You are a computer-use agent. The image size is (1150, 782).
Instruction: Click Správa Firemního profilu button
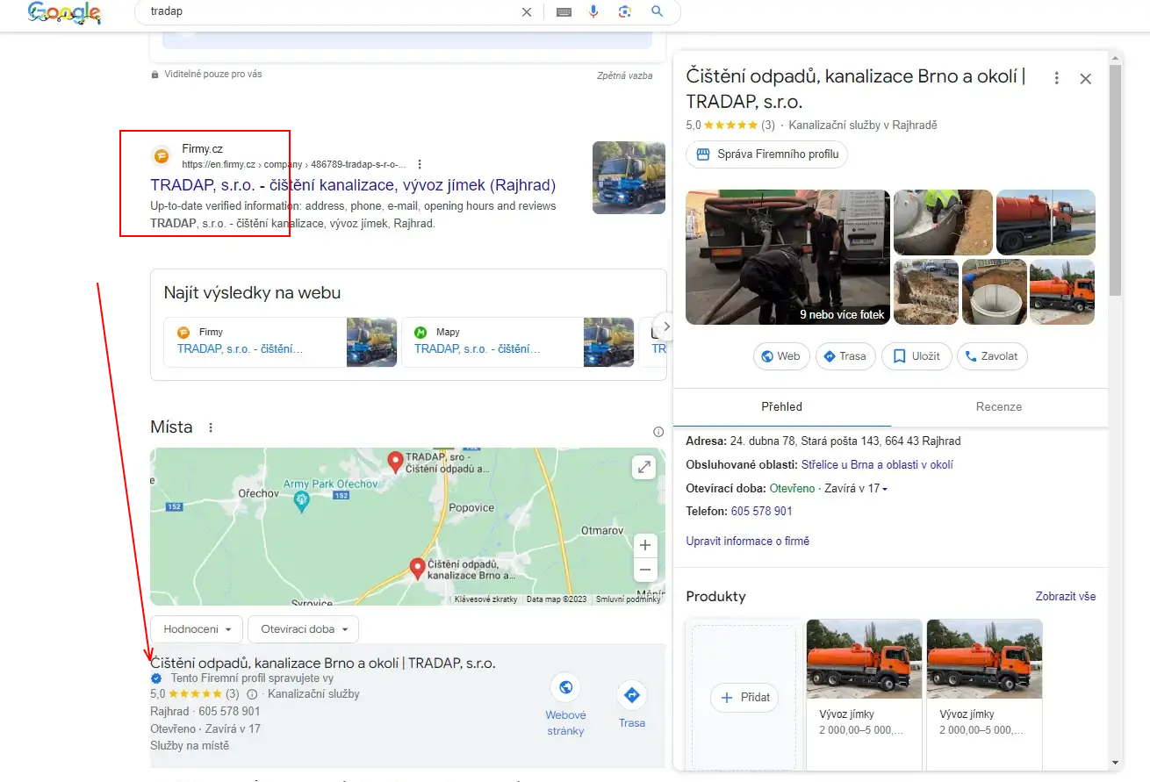click(766, 154)
